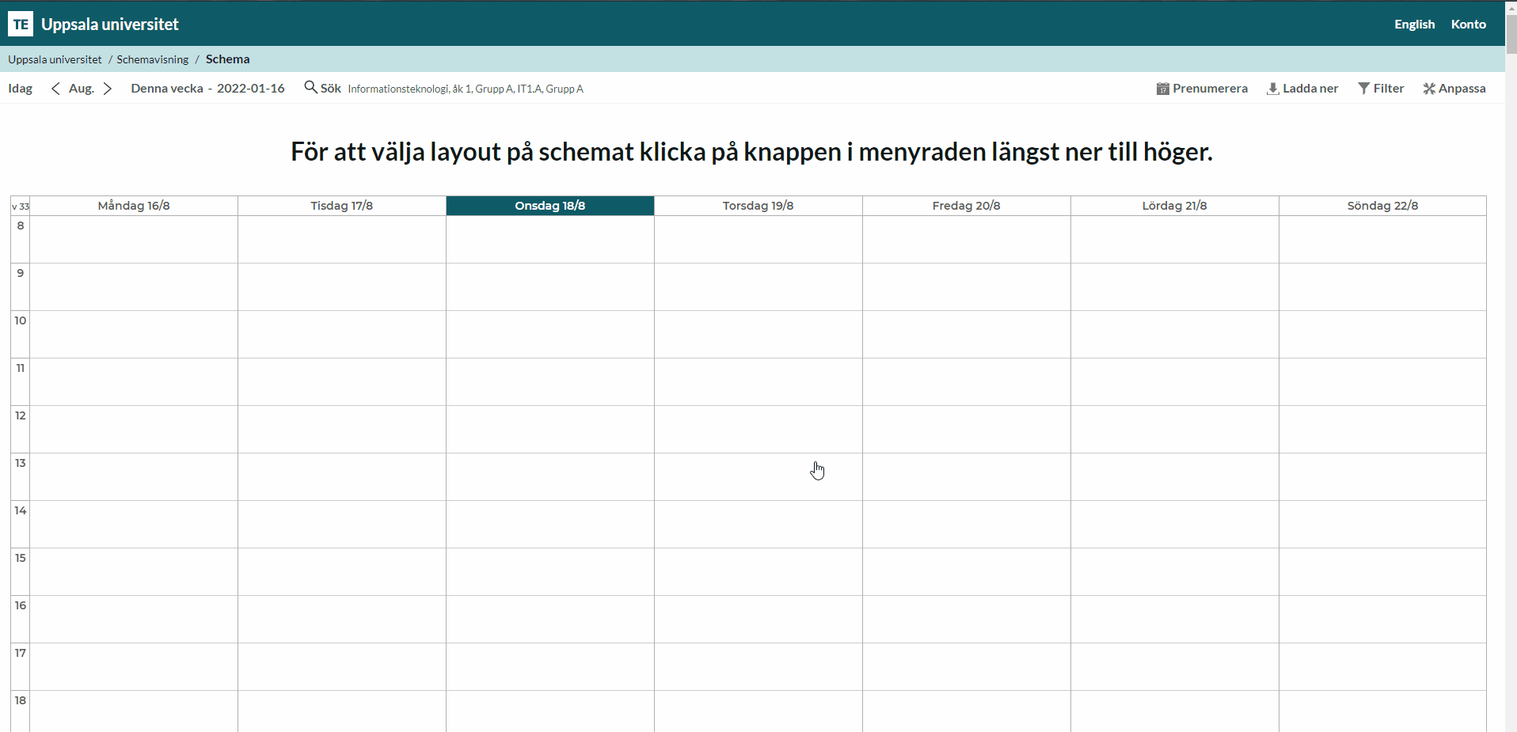Click the search magnifier icon
1517x732 pixels.
[310, 87]
